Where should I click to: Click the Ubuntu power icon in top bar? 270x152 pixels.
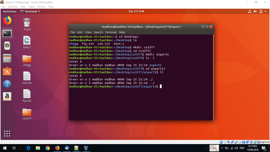(x=261, y=11)
